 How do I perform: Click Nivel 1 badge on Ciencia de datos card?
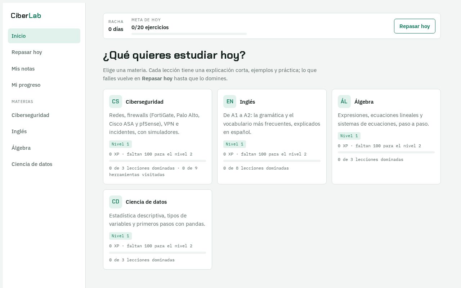[x=120, y=236]
